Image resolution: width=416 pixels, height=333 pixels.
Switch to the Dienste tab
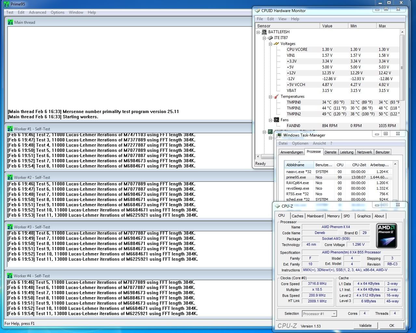(330, 152)
